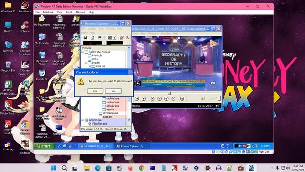Stop playback in the media player
This screenshot has height=172, width=305.
(144, 99)
